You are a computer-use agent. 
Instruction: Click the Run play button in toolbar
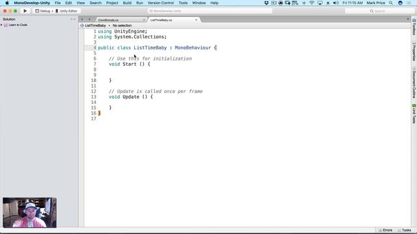tap(25, 11)
